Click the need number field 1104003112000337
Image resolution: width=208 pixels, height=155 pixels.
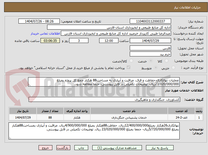point(150,21)
